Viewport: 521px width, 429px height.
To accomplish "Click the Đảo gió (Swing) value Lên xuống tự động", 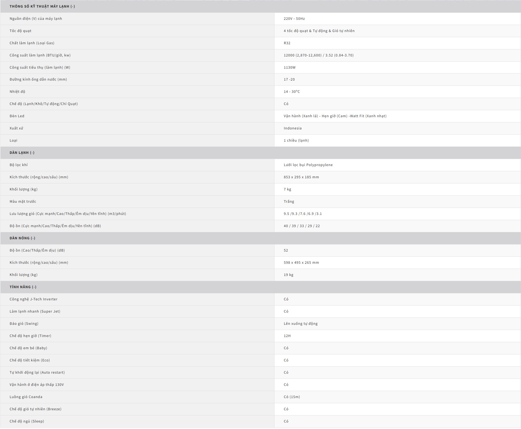I will 301,323.
